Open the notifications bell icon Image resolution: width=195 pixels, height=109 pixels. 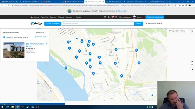pos(109,17)
